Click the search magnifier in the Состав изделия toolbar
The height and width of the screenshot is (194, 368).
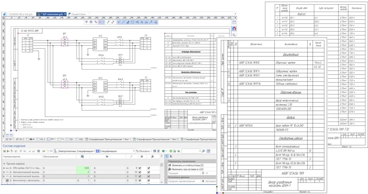(203, 151)
